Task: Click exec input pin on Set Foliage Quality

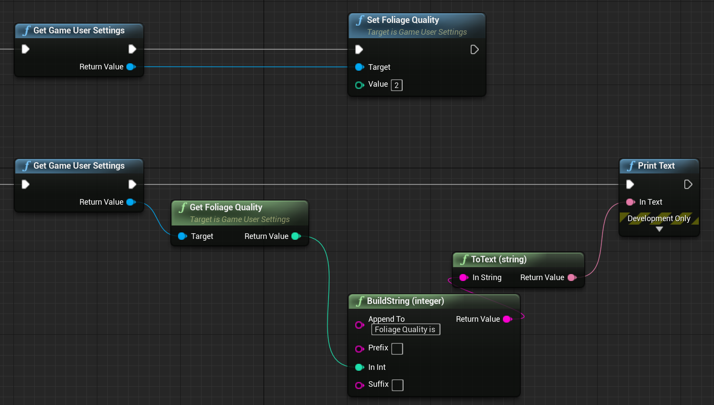Action: 359,49
